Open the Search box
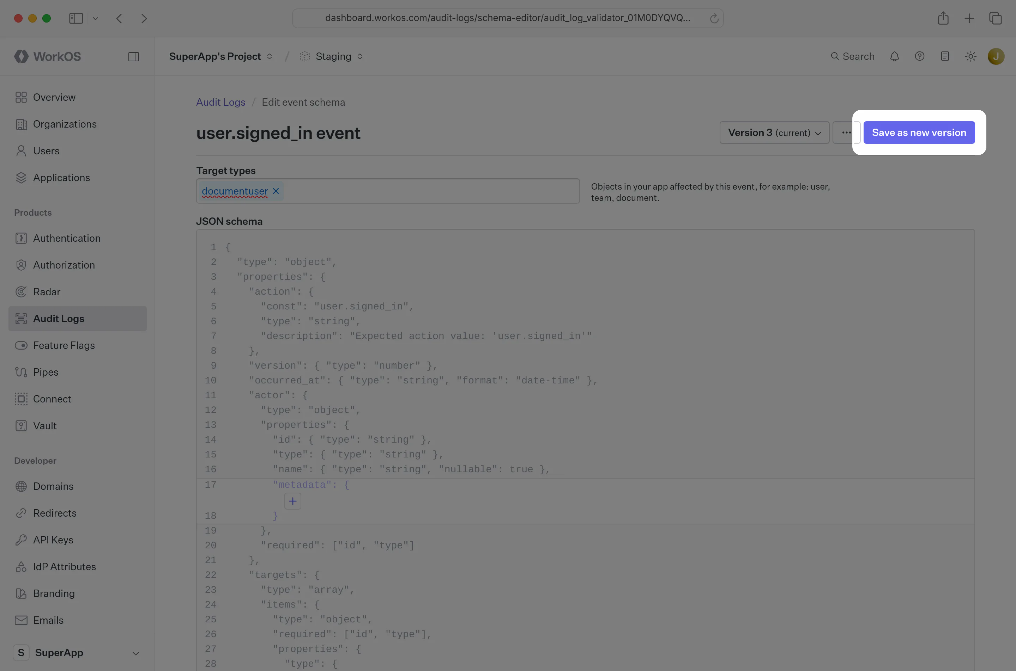Viewport: 1016px width, 671px height. point(852,56)
